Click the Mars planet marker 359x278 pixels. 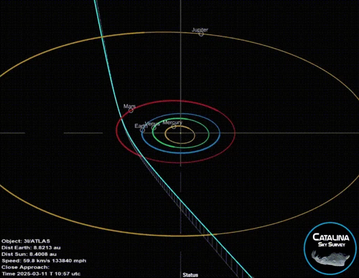click(x=131, y=110)
